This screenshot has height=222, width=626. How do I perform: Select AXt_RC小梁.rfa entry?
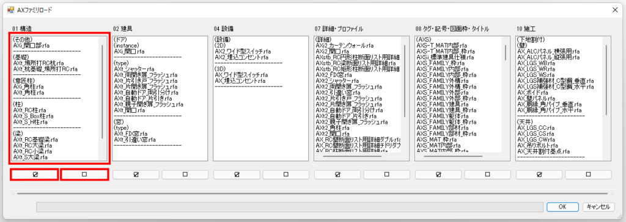click(x=33, y=151)
